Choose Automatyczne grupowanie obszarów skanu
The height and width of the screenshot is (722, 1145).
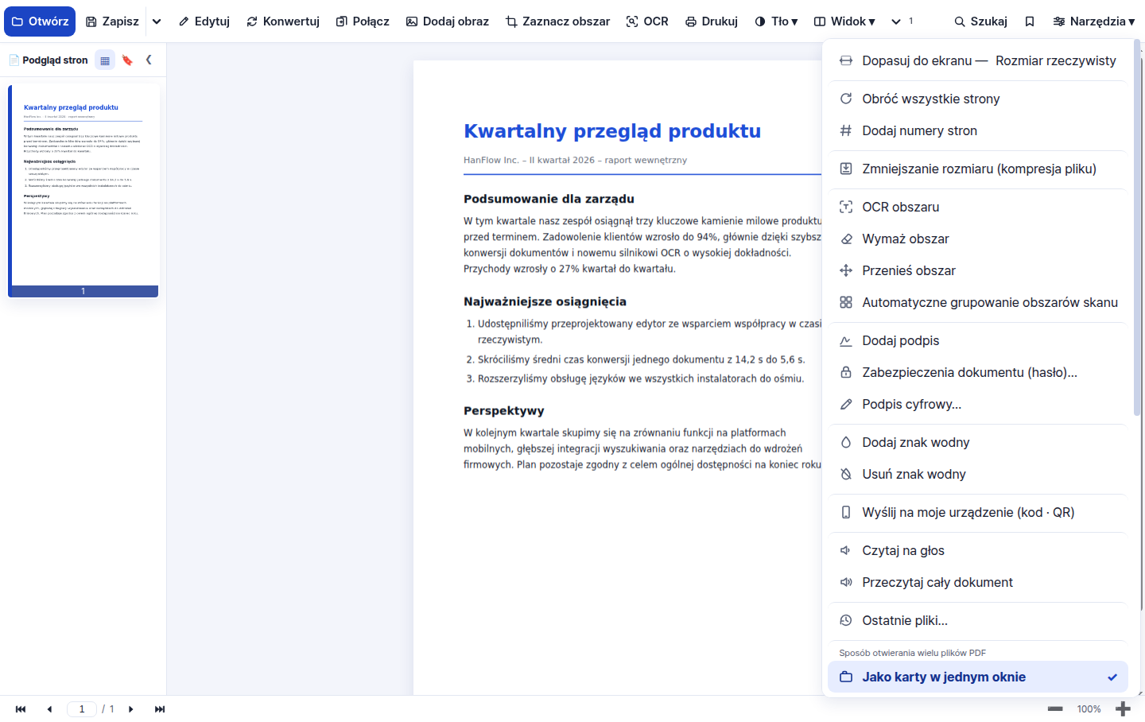[x=978, y=302]
